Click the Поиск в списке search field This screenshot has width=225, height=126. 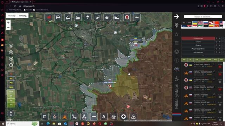203,16
